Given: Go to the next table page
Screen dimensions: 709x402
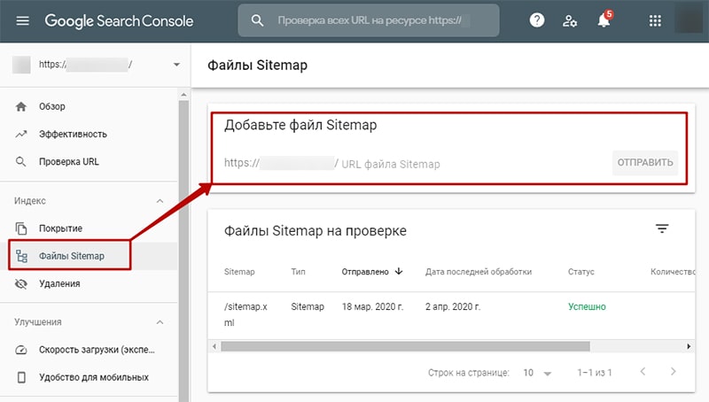Looking at the screenshot, I should point(674,371).
